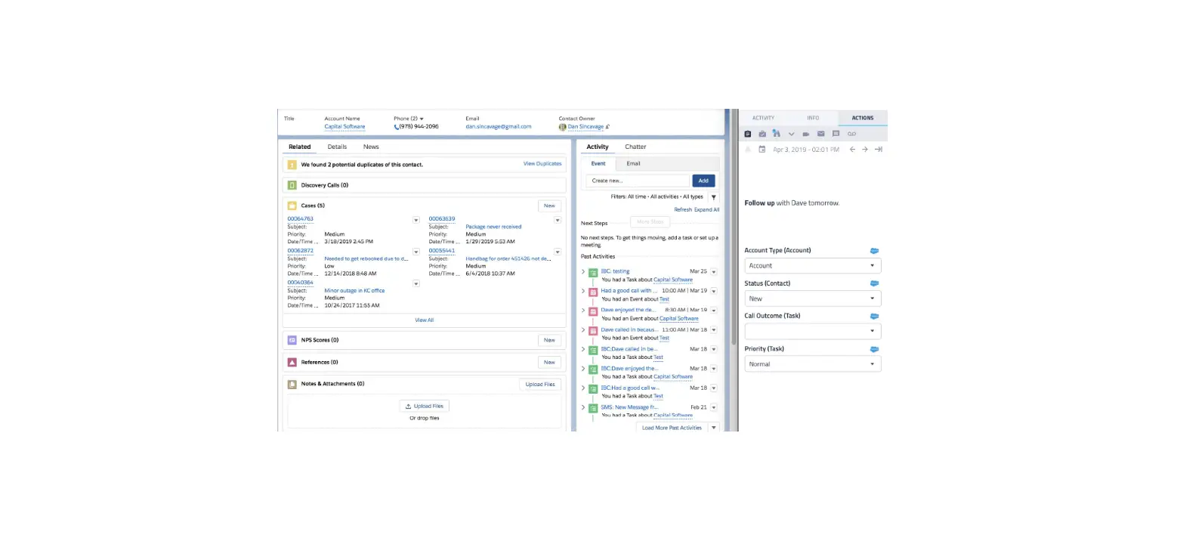Expand the IBC: testing activity row

pyautogui.click(x=583, y=271)
